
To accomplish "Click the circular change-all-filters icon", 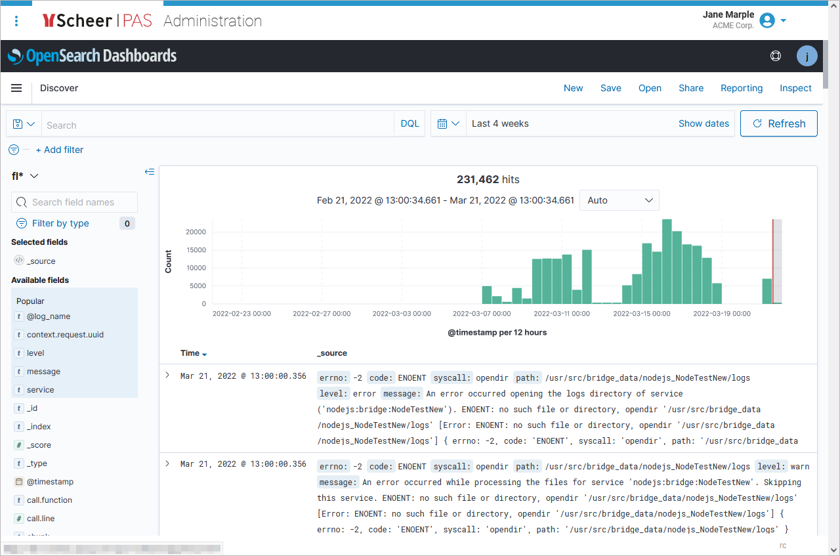I will point(14,150).
